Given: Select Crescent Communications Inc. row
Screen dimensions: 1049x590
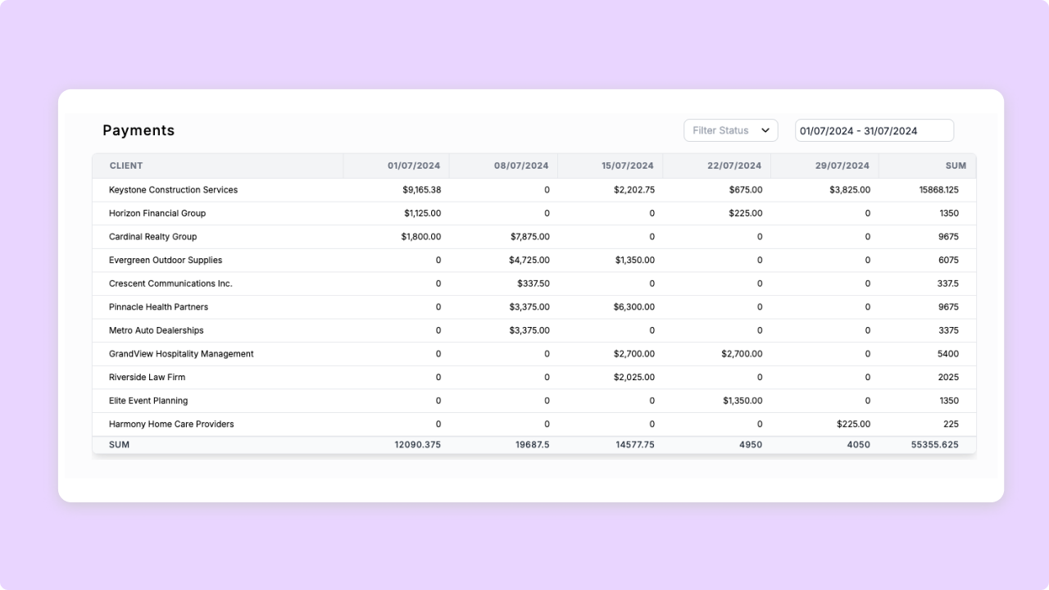Looking at the screenshot, I should [x=170, y=284].
